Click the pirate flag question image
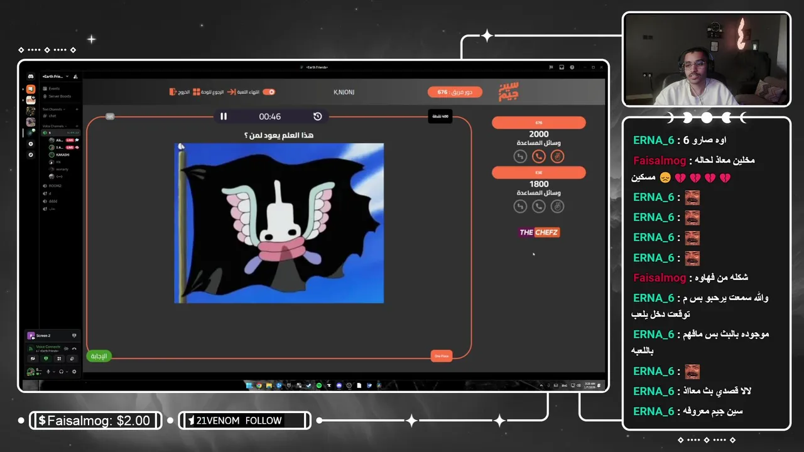The height and width of the screenshot is (452, 804). point(279,223)
